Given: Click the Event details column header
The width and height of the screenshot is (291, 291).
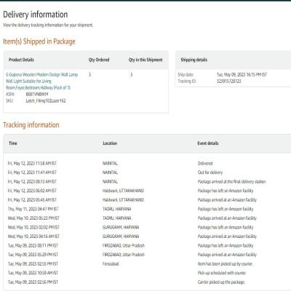Looking at the screenshot, I should coord(208,143).
